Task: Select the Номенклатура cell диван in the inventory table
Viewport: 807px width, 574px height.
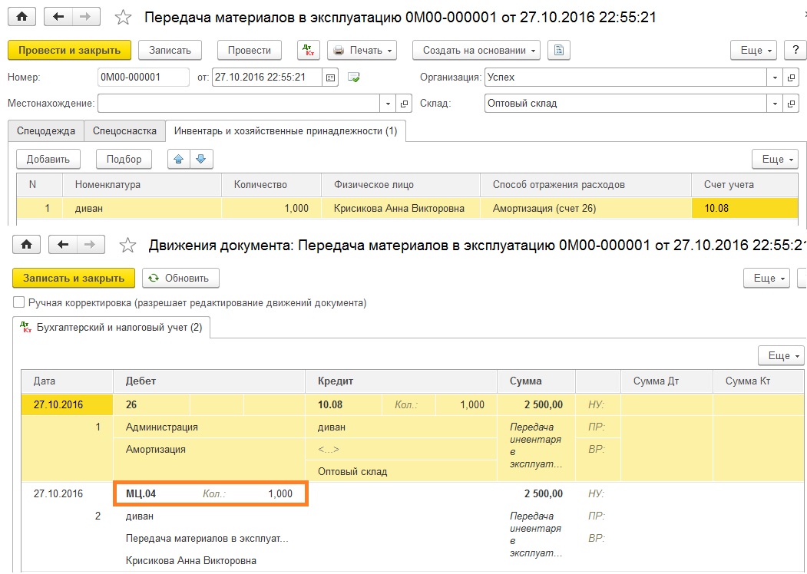Action: (142, 208)
